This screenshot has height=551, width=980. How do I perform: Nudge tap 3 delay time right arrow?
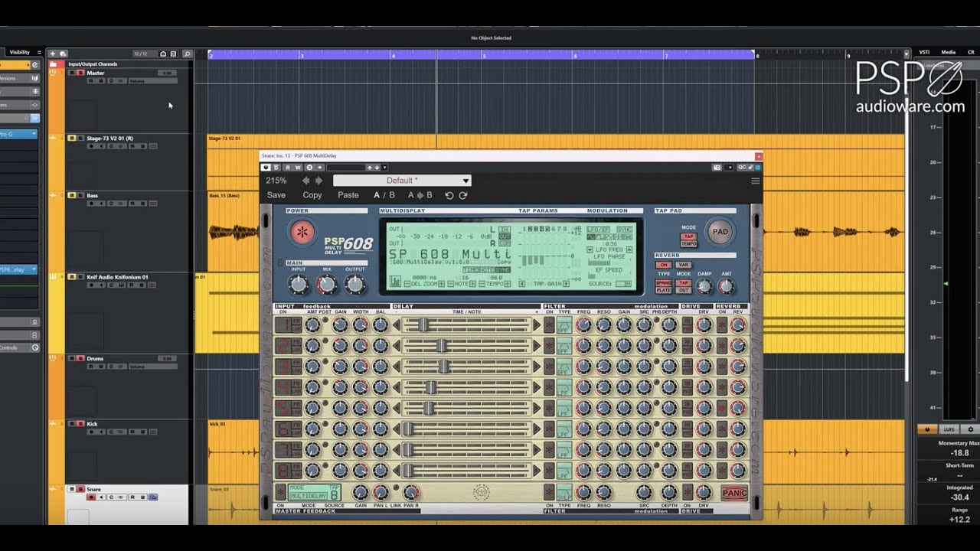pos(537,367)
